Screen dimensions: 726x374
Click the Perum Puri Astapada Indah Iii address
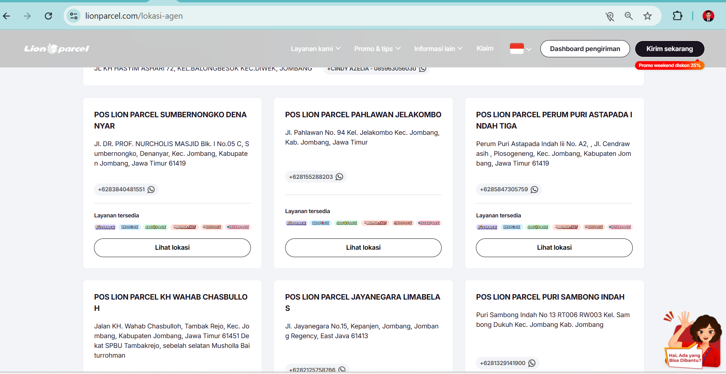point(554,153)
